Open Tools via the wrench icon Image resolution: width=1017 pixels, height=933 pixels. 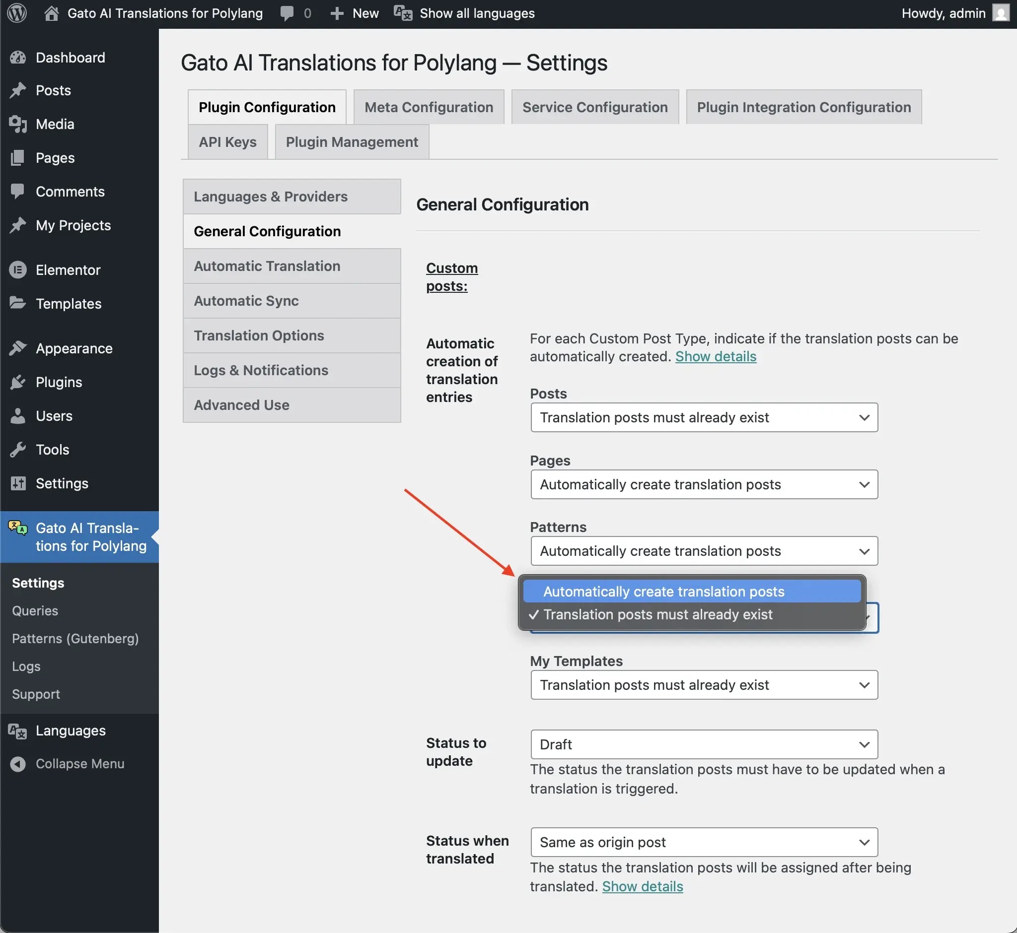tap(19, 449)
